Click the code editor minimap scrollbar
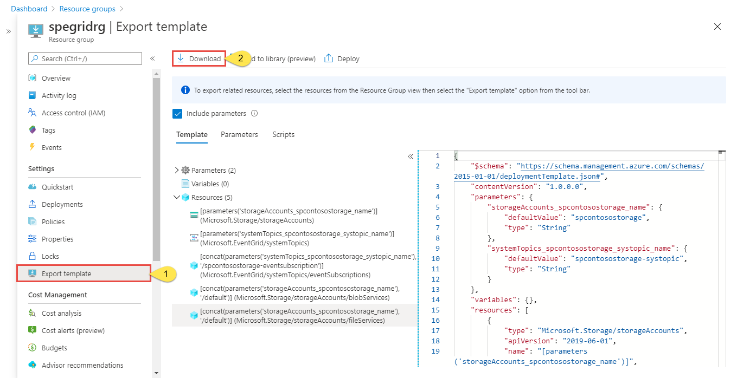 [721, 153]
